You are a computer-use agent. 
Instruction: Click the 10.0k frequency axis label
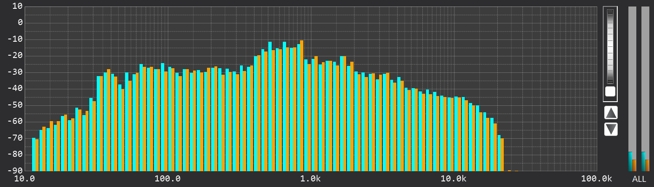click(x=453, y=179)
